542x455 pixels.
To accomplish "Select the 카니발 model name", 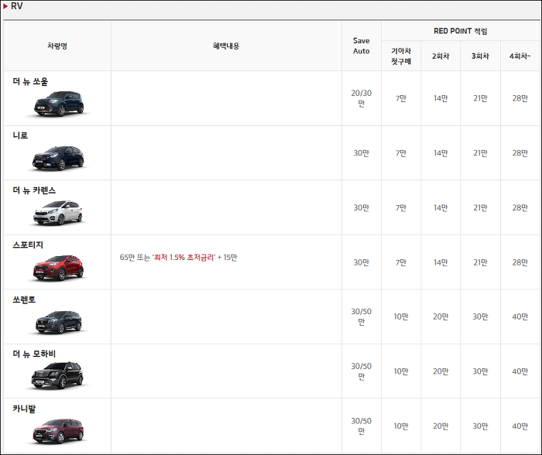I will (x=24, y=409).
